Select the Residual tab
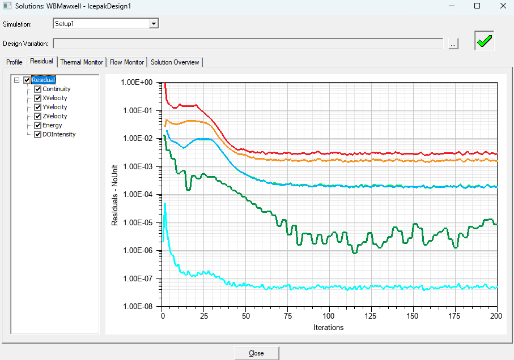514x360 pixels. pyautogui.click(x=41, y=61)
